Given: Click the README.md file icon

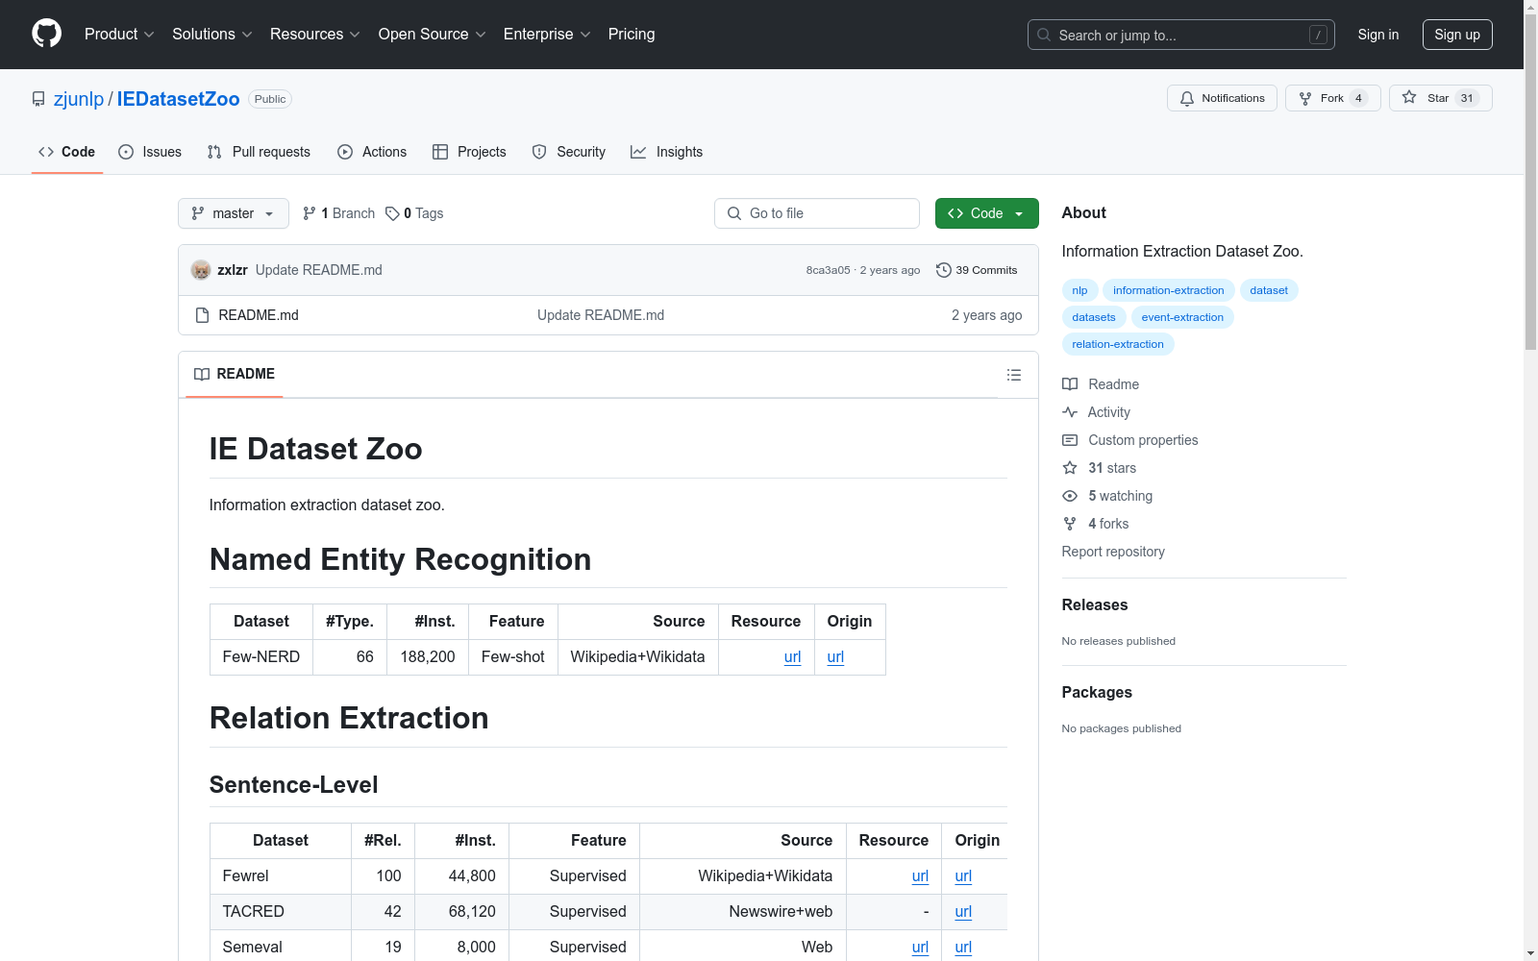Looking at the screenshot, I should click(x=202, y=315).
